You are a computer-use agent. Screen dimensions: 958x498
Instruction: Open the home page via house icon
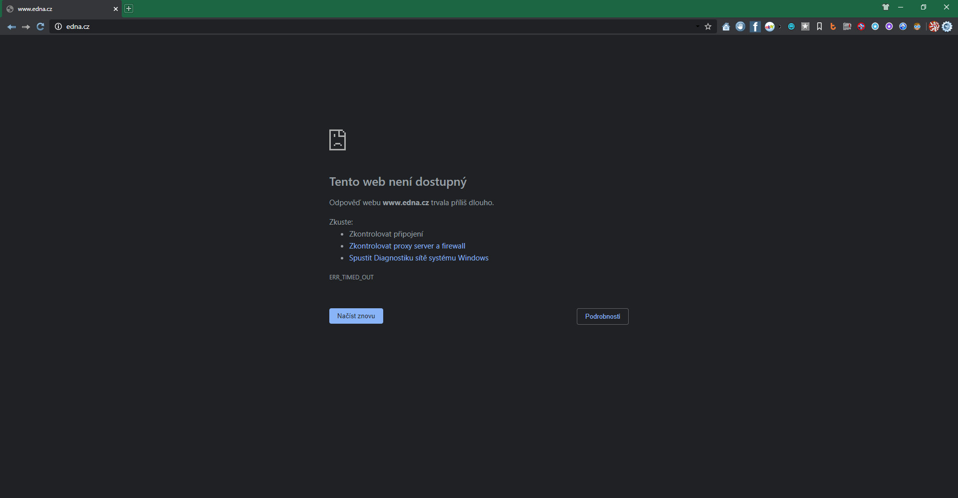[x=726, y=27]
